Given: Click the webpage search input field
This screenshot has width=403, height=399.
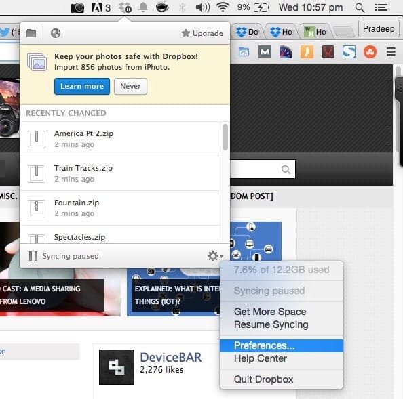Looking at the screenshot, I should click(x=263, y=169).
